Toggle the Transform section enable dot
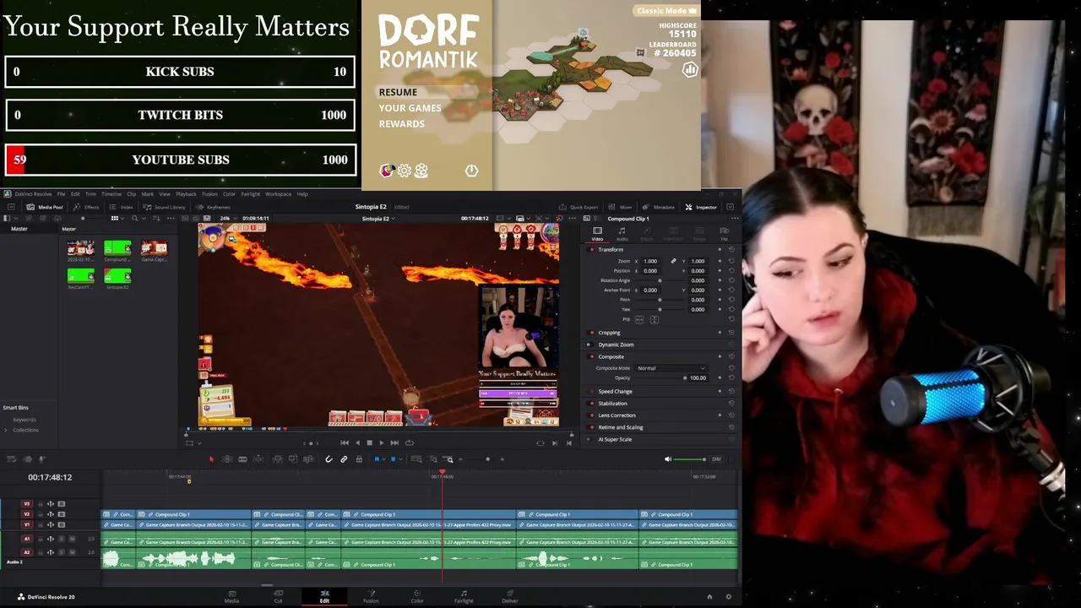Screen dimensions: 1081x608 (x=591, y=250)
